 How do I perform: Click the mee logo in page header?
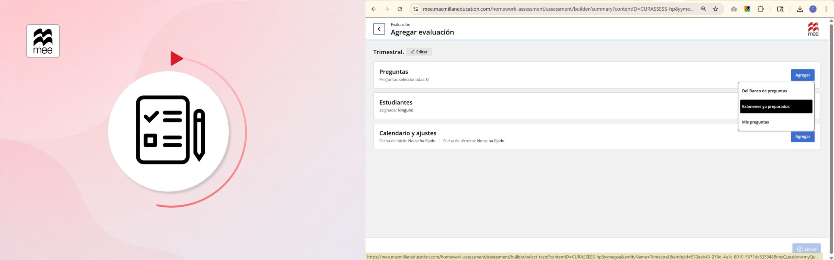pyautogui.click(x=813, y=29)
